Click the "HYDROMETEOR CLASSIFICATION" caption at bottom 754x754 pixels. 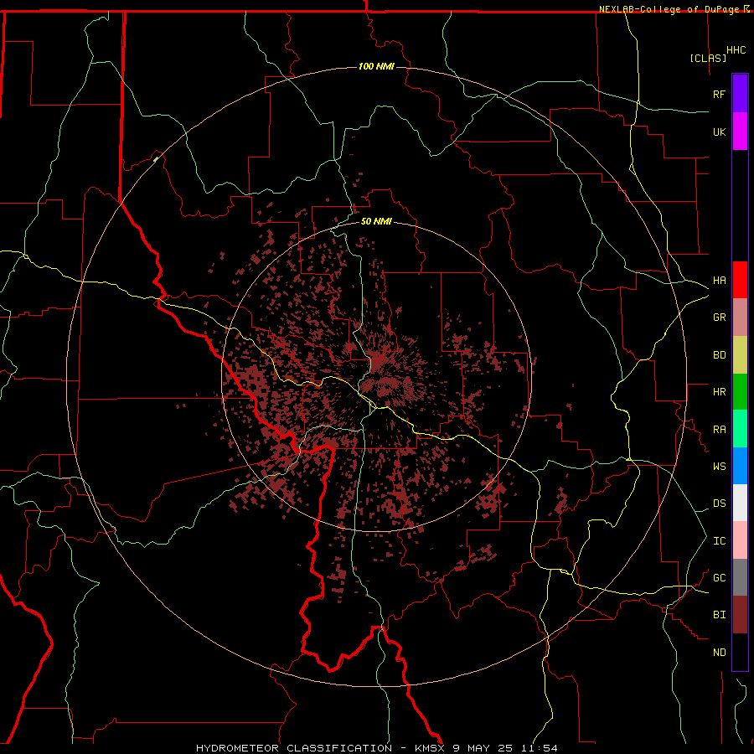click(x=294, y=748)
